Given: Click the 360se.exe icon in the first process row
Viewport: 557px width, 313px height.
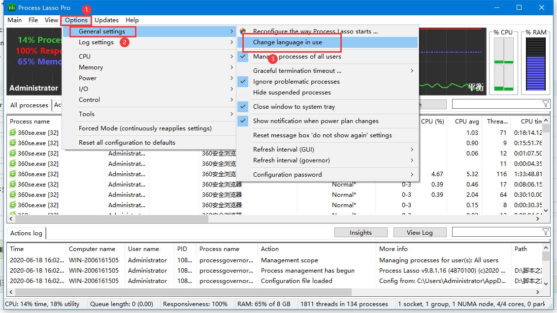Looking at the screenshot, I should point(13,132).
